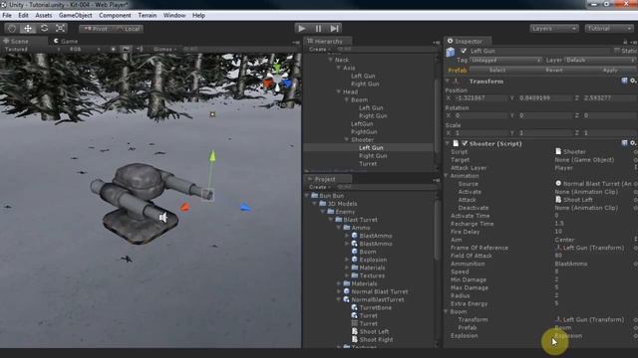Screen dimensions: 638x358
Task: Collapse the Transform component foldout
Action: click(448, 82)
